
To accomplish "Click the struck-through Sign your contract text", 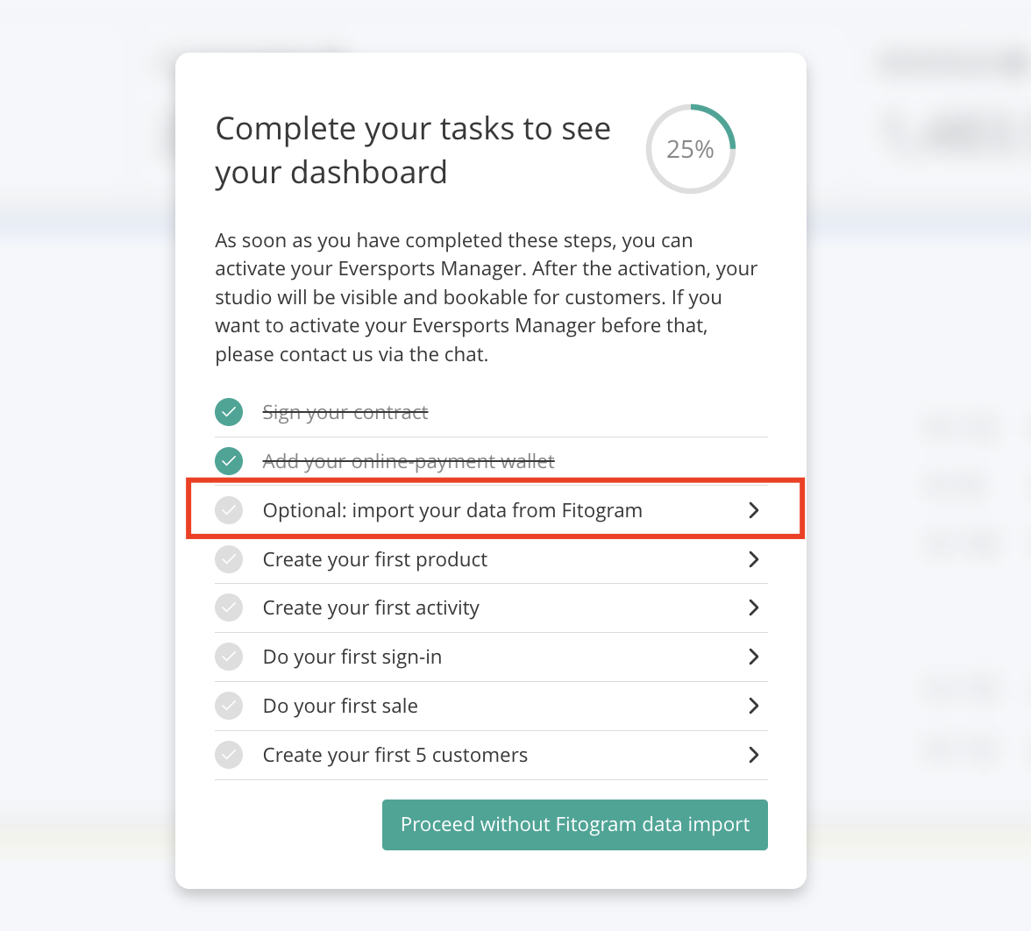I will (x=345, y=412).
